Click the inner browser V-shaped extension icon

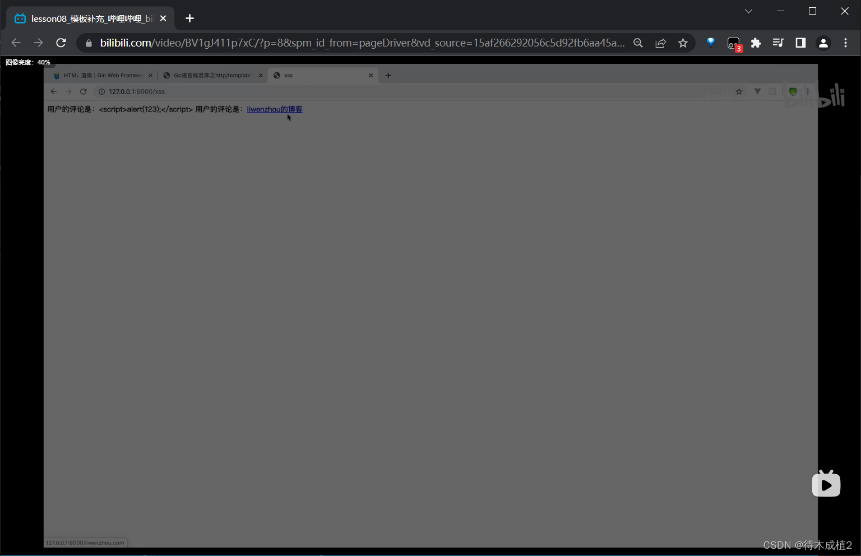click(x=757, y=91)
